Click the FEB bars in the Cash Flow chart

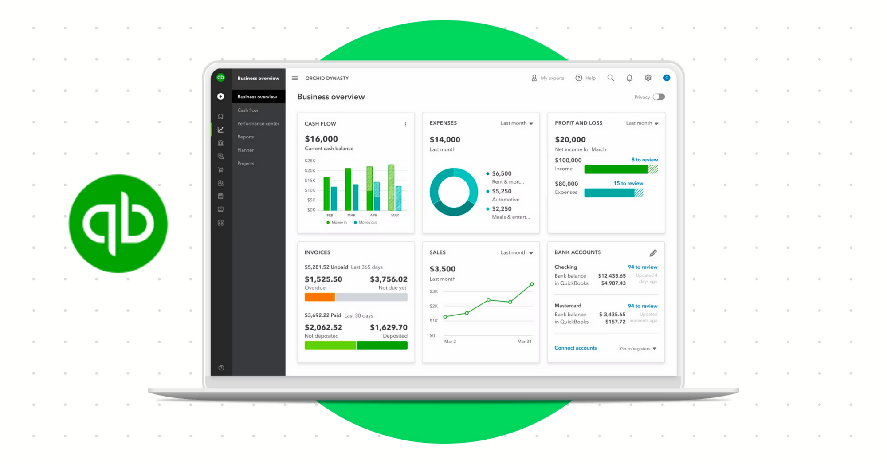tap(330, 193)
